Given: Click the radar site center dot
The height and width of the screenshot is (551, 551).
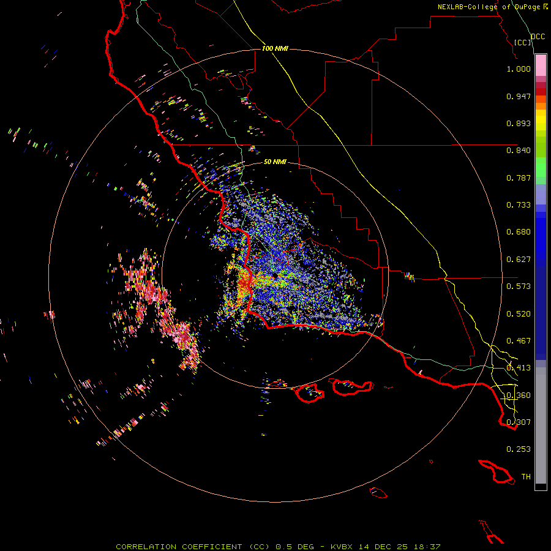Looking at the screenshot, I should [275, 276].
